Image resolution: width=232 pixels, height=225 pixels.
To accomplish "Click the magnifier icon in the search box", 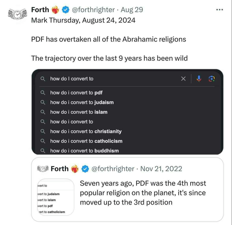I will (x=43, y=79).
